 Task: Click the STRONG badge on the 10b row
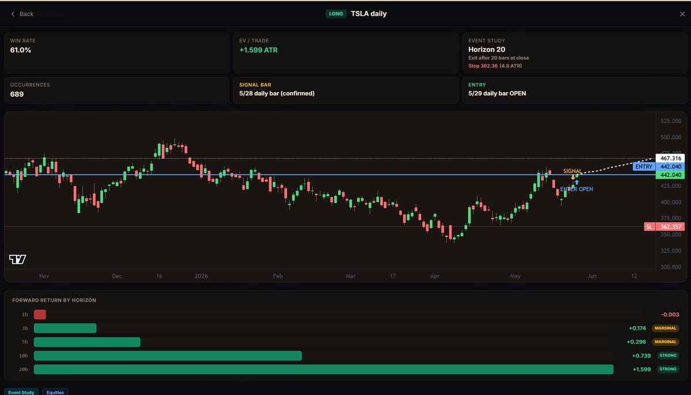(x=669, y=356)
